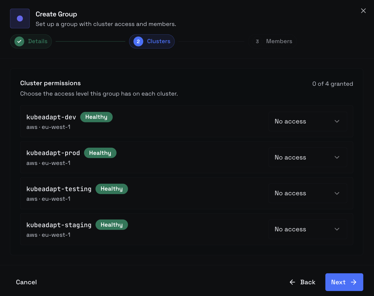The height and width of the screenshot is (296, 374).
Task: Click the left arrow icon beside Back
Action: click(x=292, y=282)
